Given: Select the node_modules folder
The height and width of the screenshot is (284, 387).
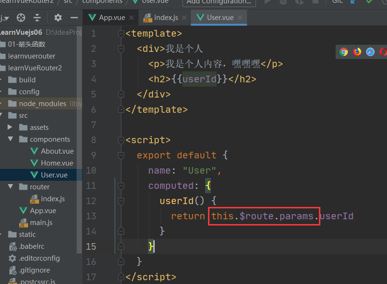Looking at the screenshot, I should (42, 104).
